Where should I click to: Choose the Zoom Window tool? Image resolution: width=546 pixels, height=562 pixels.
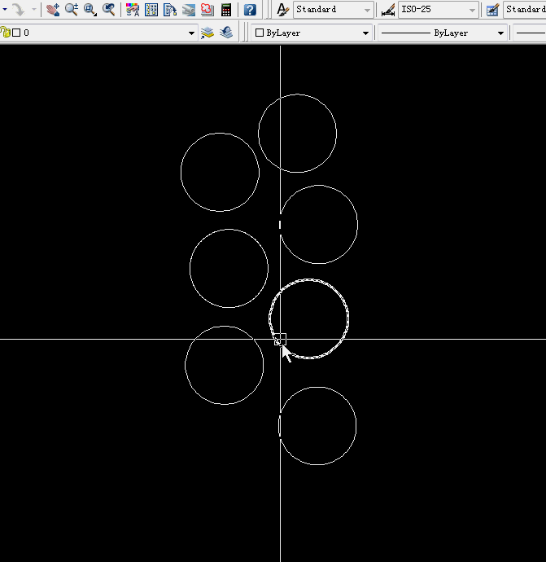(x=90, y=10)
